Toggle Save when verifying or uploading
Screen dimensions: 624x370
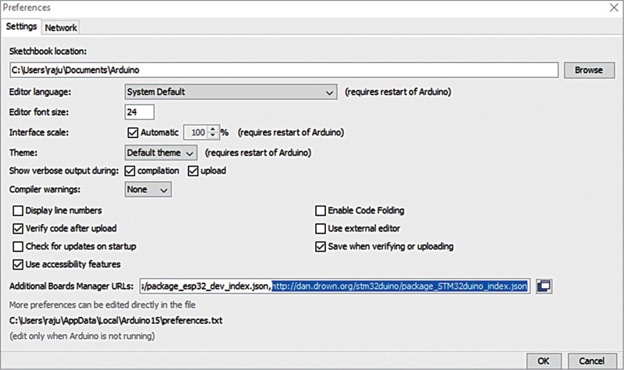point(320,246)
